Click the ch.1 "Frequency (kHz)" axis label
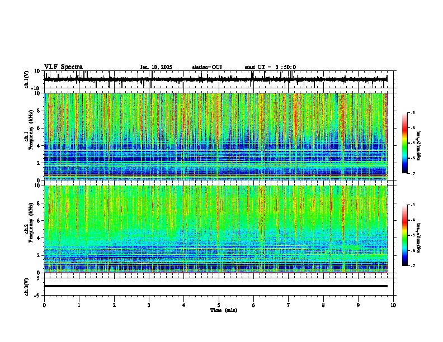The image size is (443, 342). (31, 130)
